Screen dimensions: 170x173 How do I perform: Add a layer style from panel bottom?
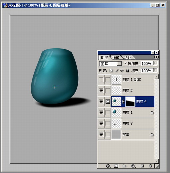coord(108,166)
